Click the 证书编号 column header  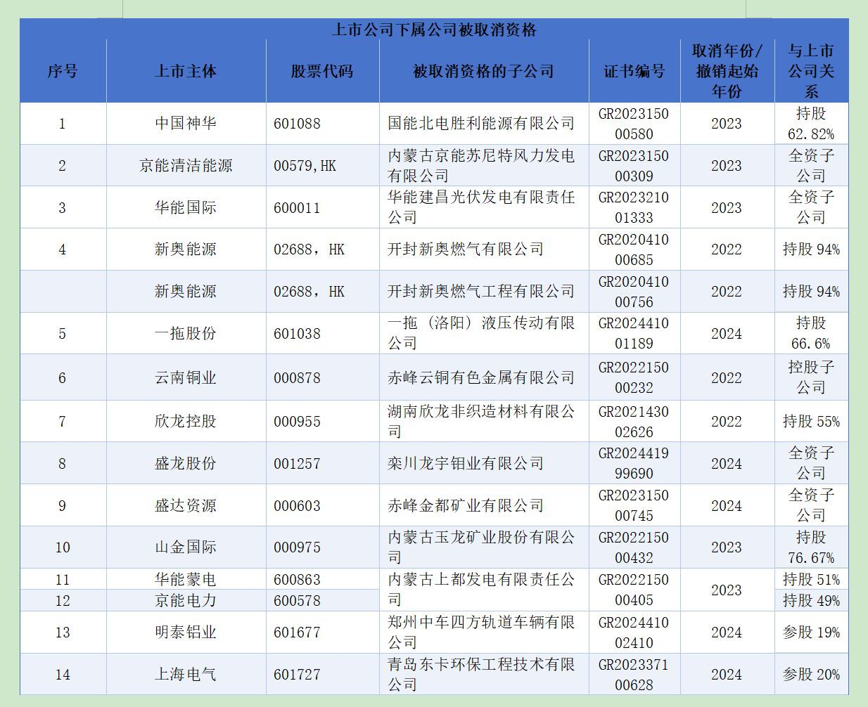point(634,71)
